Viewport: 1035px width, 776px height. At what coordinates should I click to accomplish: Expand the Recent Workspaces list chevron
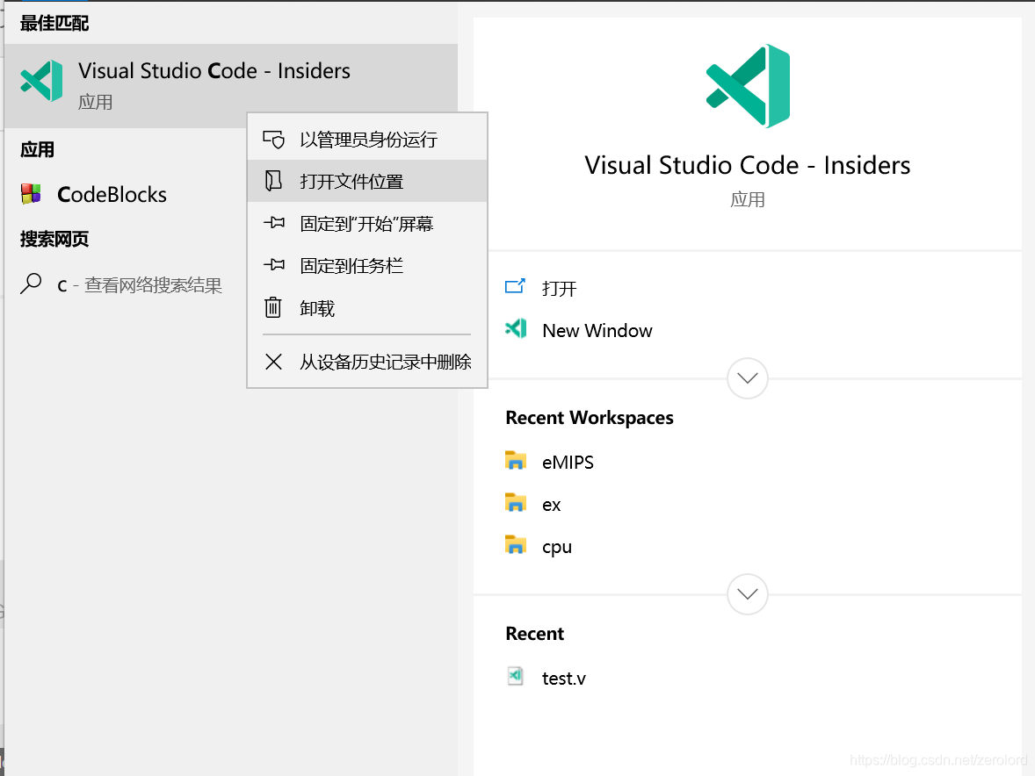748,594
